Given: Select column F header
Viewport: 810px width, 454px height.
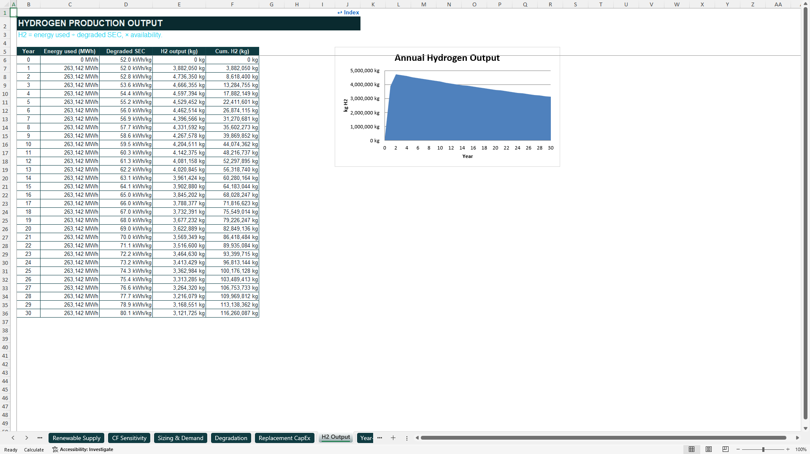Looking at the screenshot, I should pyautogui.click(x=232, y=4).
